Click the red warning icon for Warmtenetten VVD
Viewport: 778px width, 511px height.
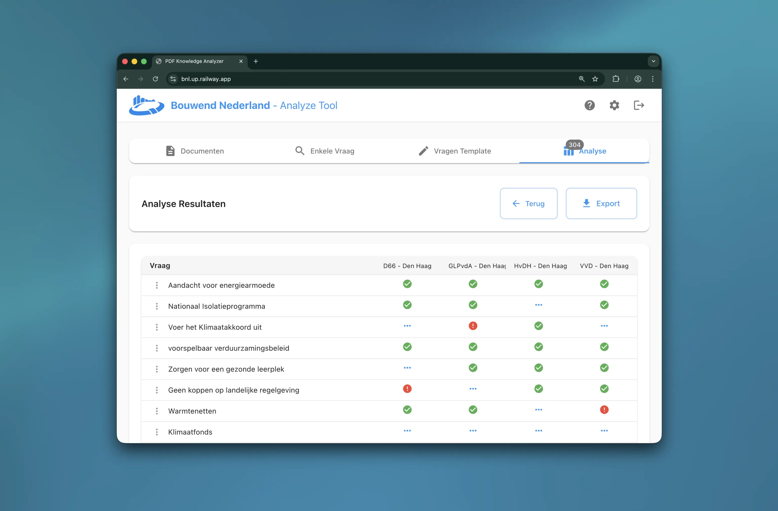[604, 409]
